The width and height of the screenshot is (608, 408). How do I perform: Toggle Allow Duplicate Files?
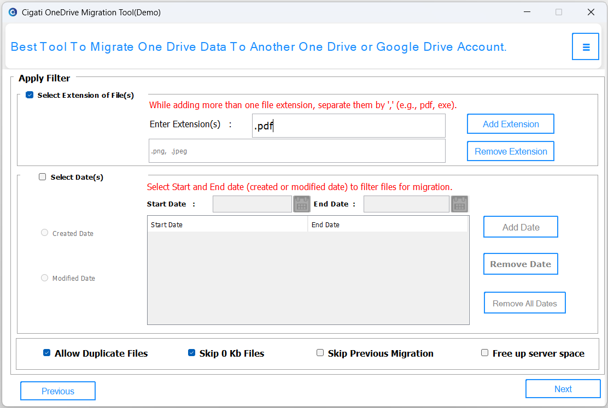tap(46, 353)
